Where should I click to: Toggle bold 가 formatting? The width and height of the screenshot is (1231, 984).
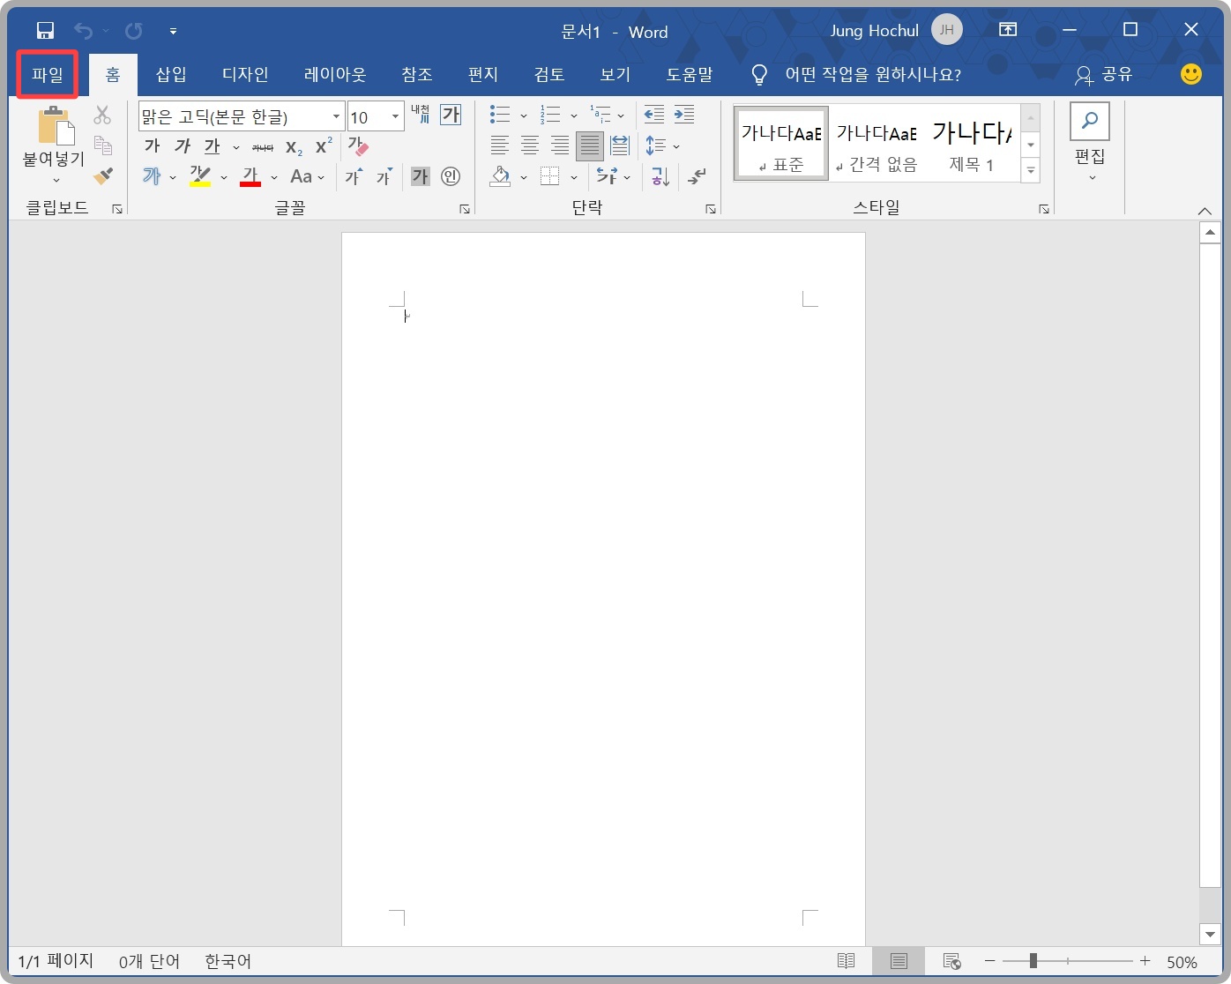[153, 145]
